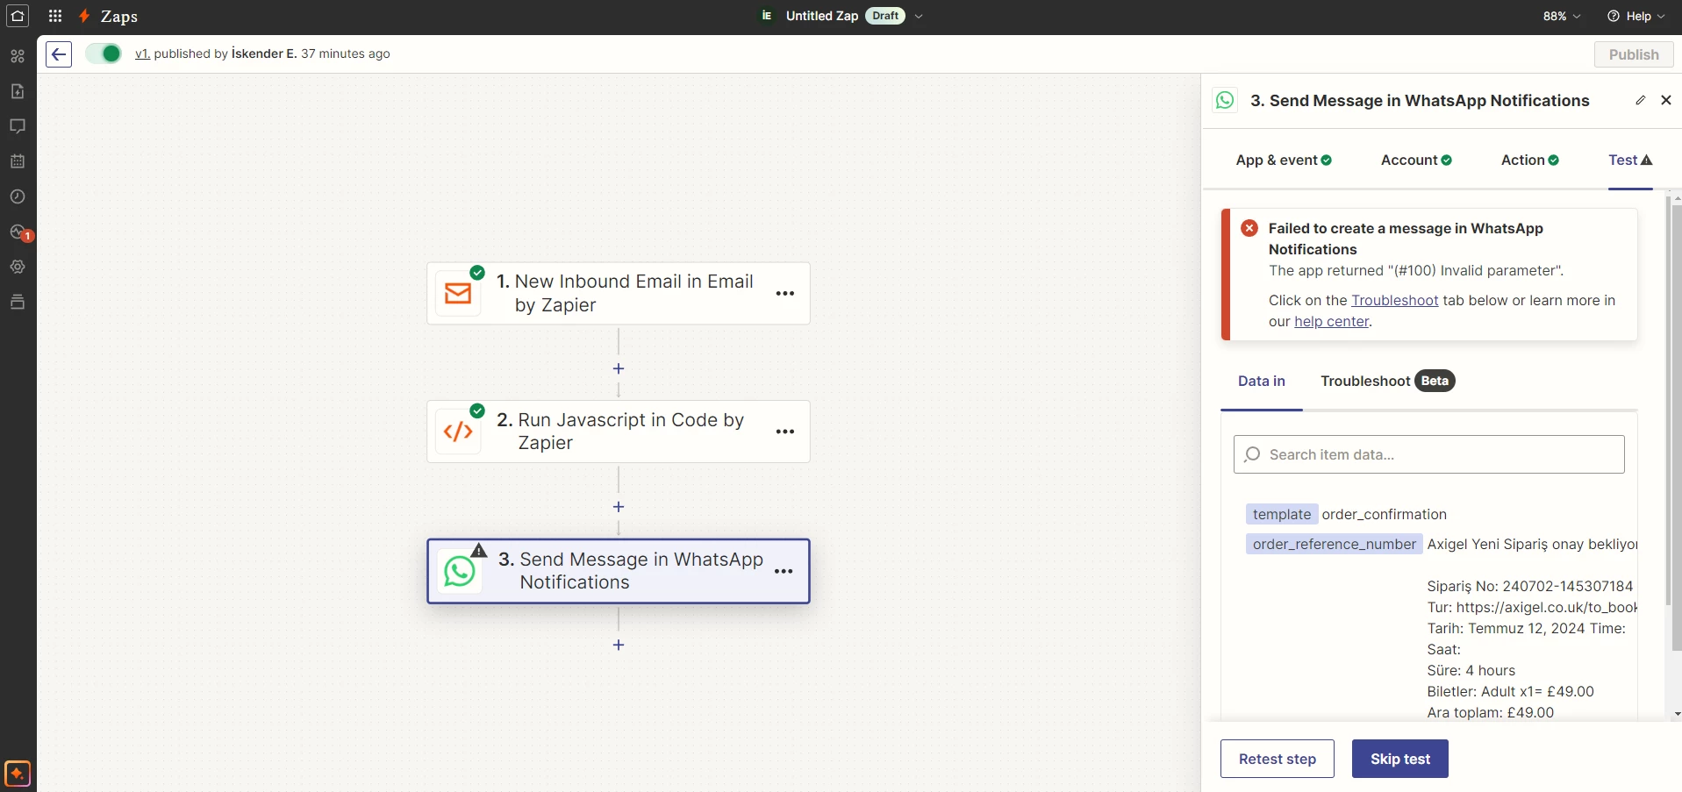Open help center link

(x=1331, y=321)
